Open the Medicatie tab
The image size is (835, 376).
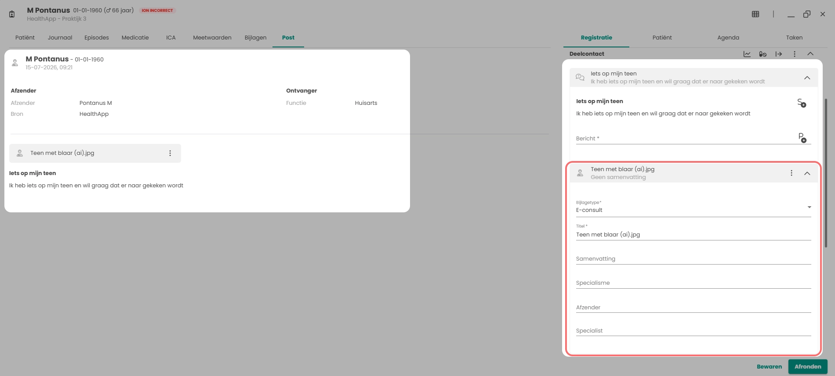click(135, 38)
